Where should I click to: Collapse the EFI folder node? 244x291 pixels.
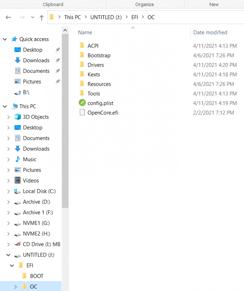tap(12, 266)
